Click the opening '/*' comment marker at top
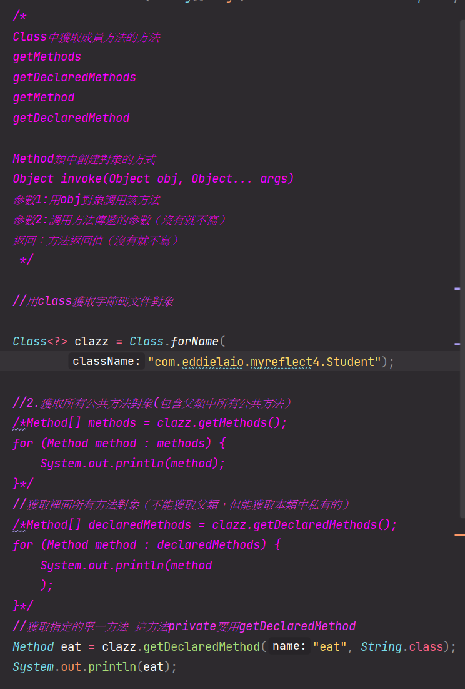The image size is (465, 689). (20, 16)
